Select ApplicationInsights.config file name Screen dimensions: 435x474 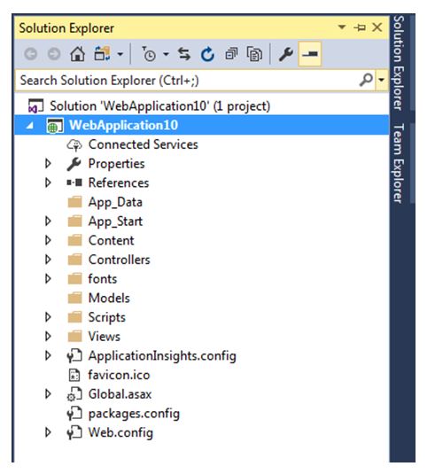pyautogui.click(x=162, y=356)
